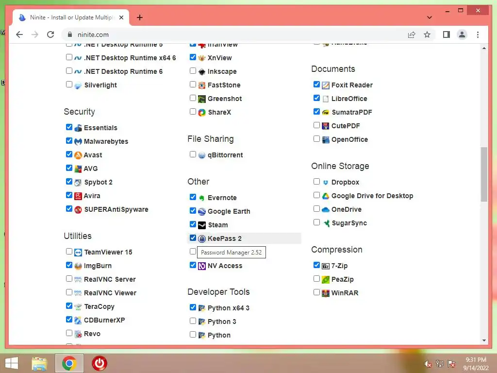The width and height of the screenshot is (497, 373).
Task: Click the TeamViewer 15 icon
Action: (x=78, y=253)
